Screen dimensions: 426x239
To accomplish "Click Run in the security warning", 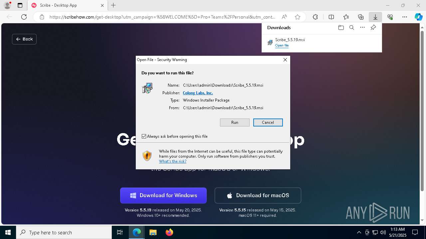I will pyautogui.click(x=235, y=122).
